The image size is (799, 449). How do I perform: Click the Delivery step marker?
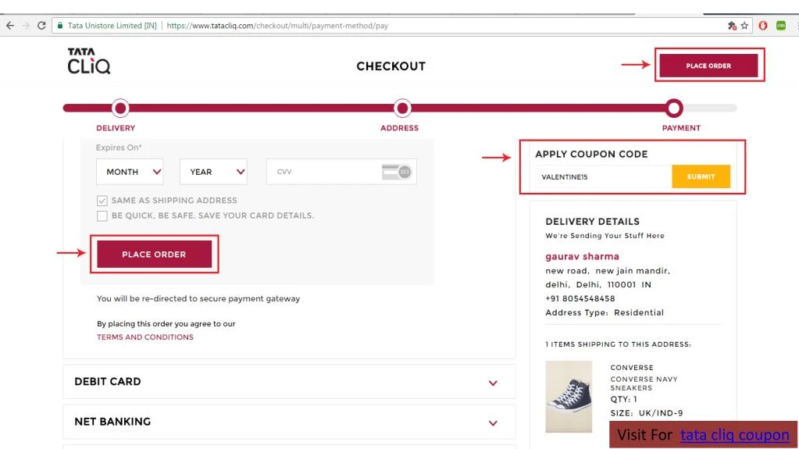[x=120, y=108]
